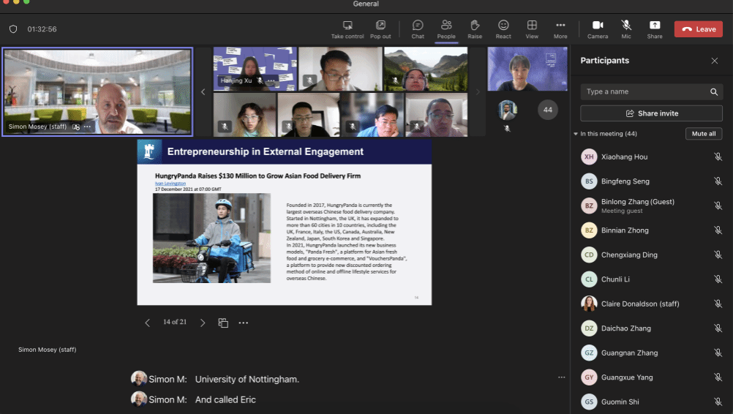Open the slide grid view icon
The image size is (733, 414).
click(x=223, y=323)
